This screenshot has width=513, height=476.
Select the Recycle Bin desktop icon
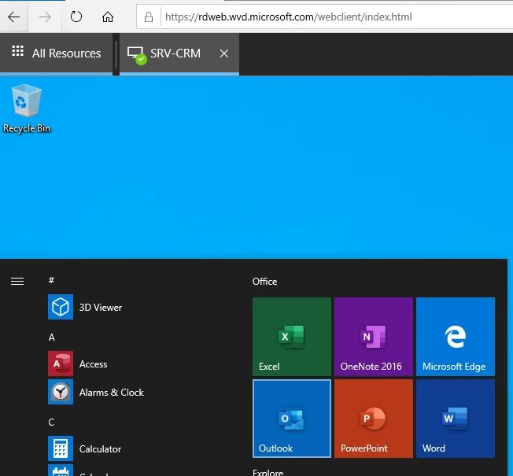point(26,101)
